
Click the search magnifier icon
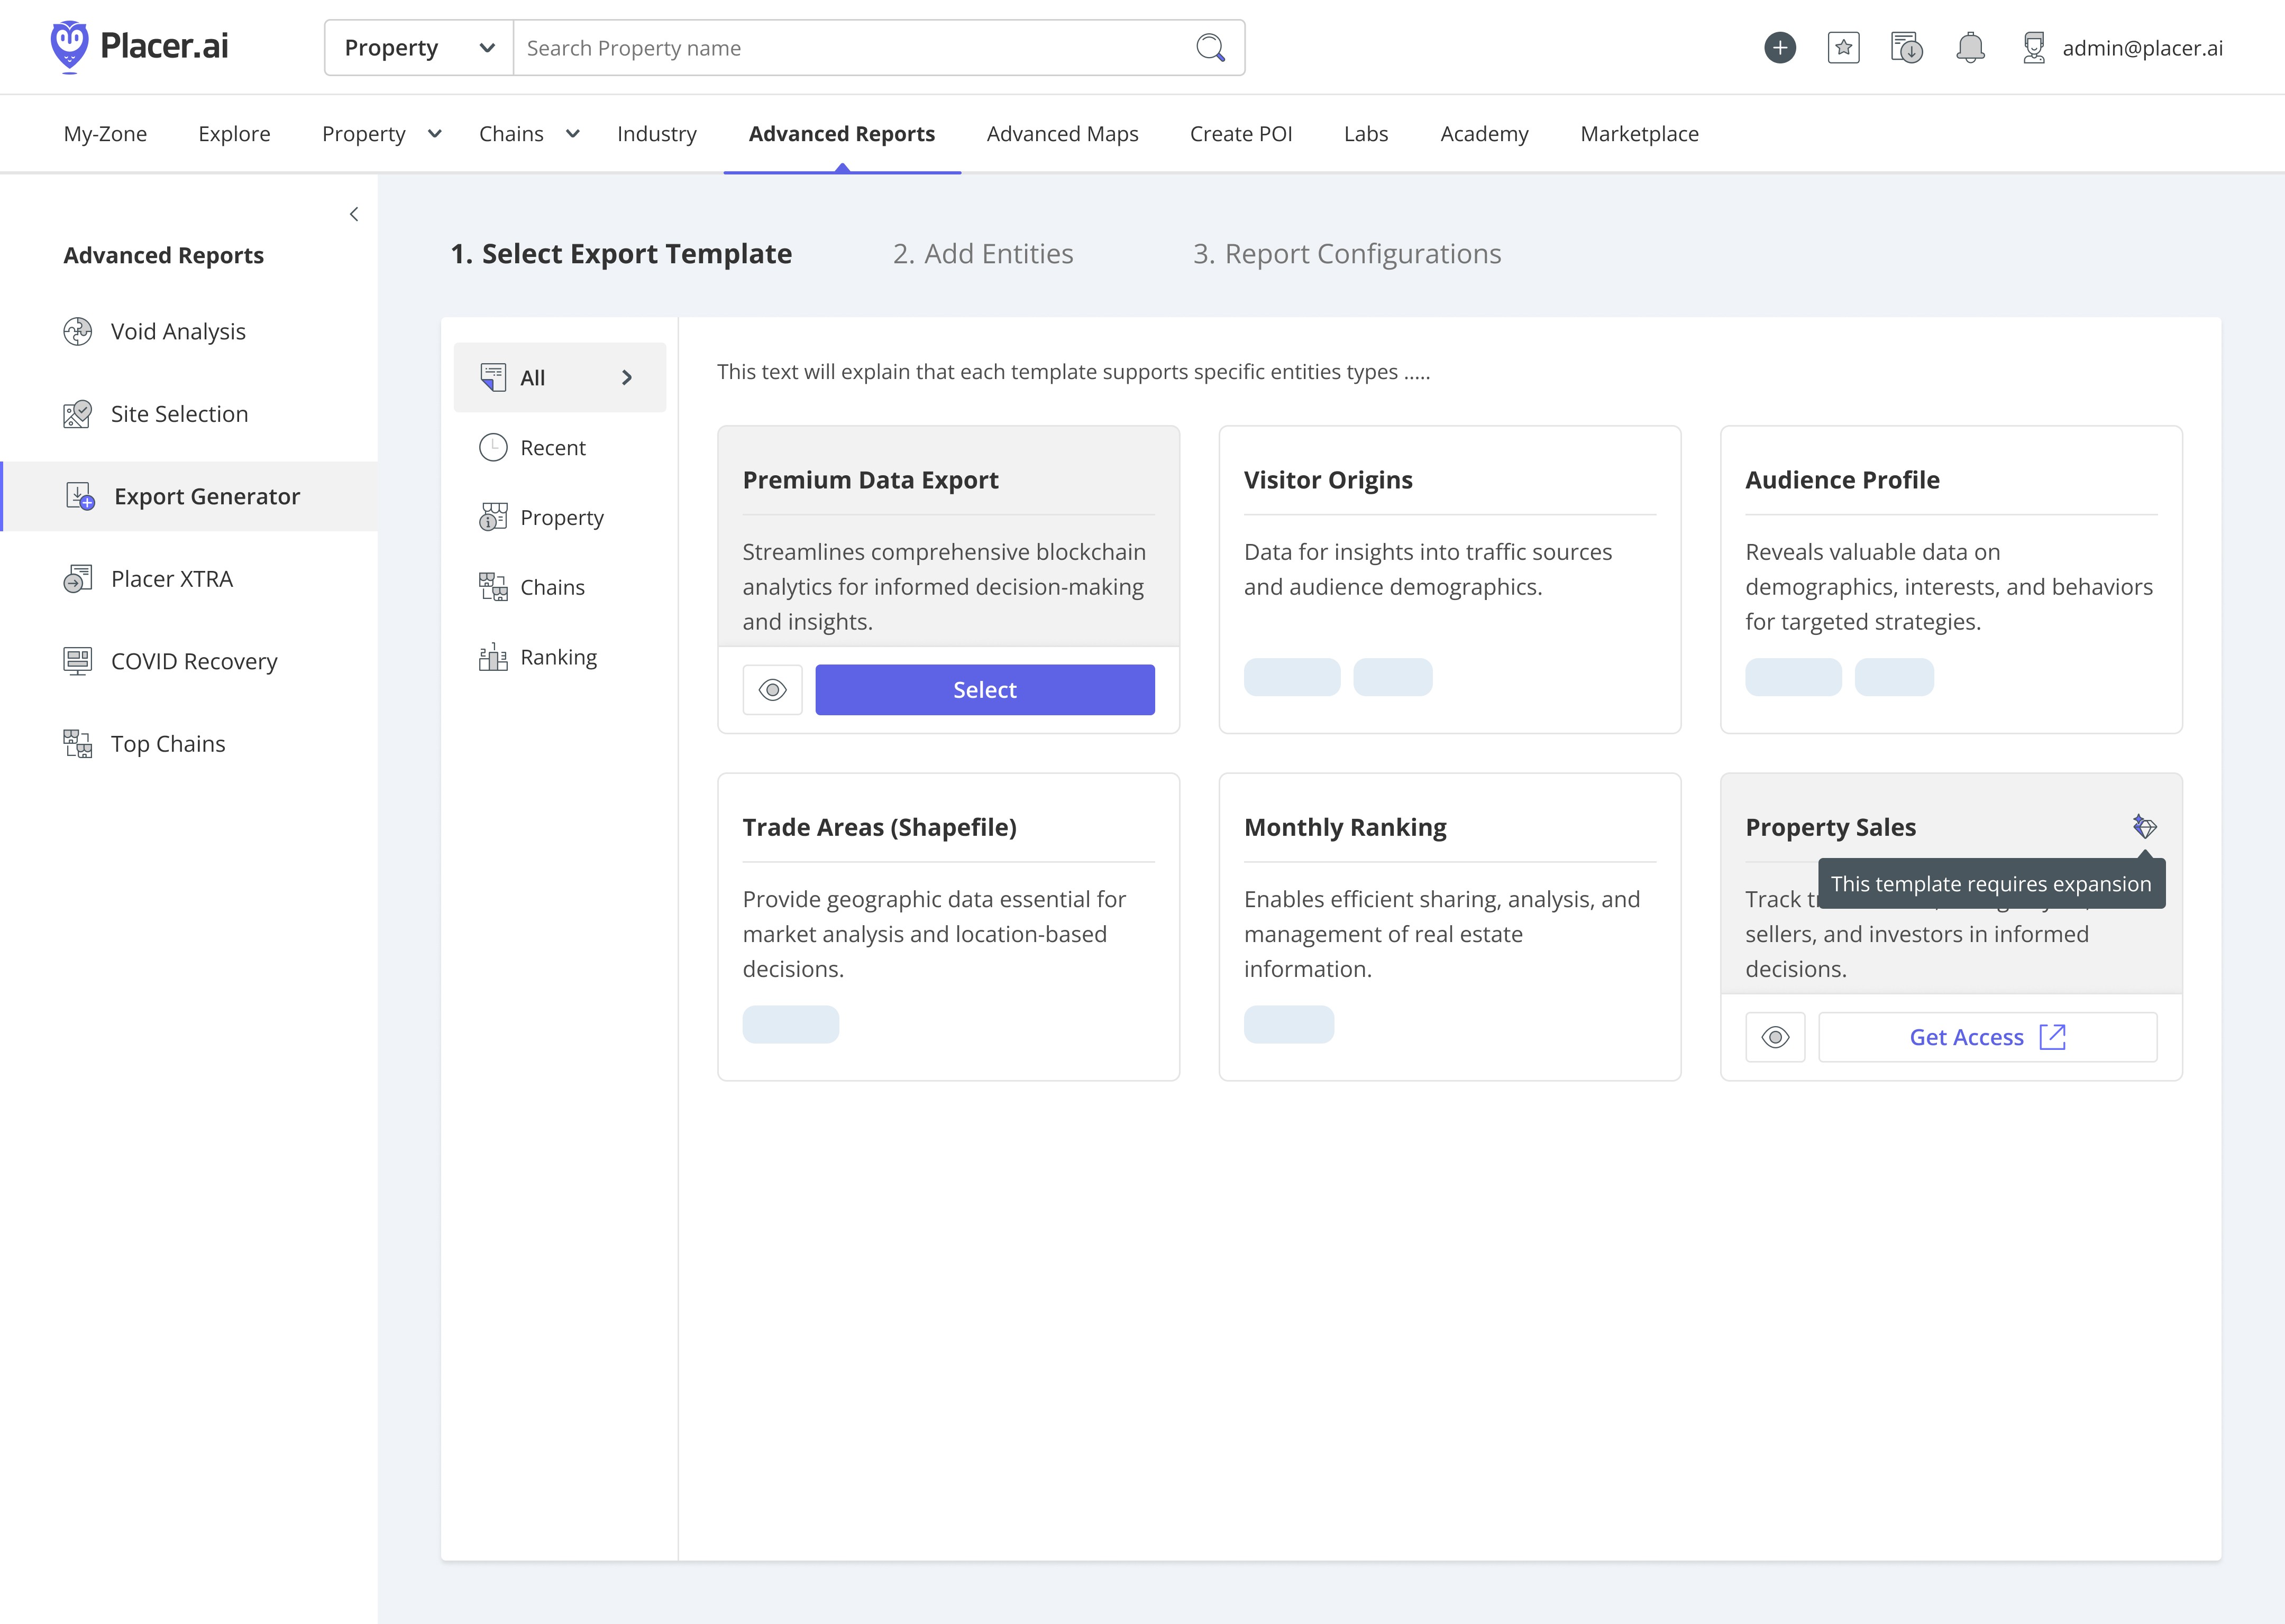pyautogui.click(x=1211, y=48)
